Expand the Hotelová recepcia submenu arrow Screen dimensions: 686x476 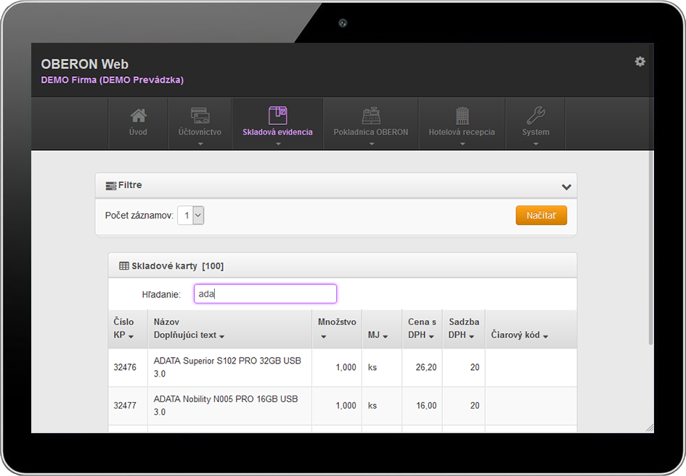pyautogui.click(x=462, y=144)
